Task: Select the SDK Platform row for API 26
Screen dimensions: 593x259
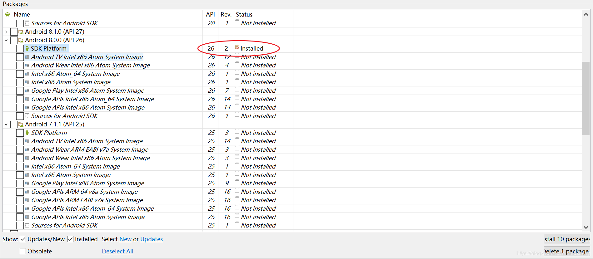Action: pyautogui.click(x=49, y=48)
